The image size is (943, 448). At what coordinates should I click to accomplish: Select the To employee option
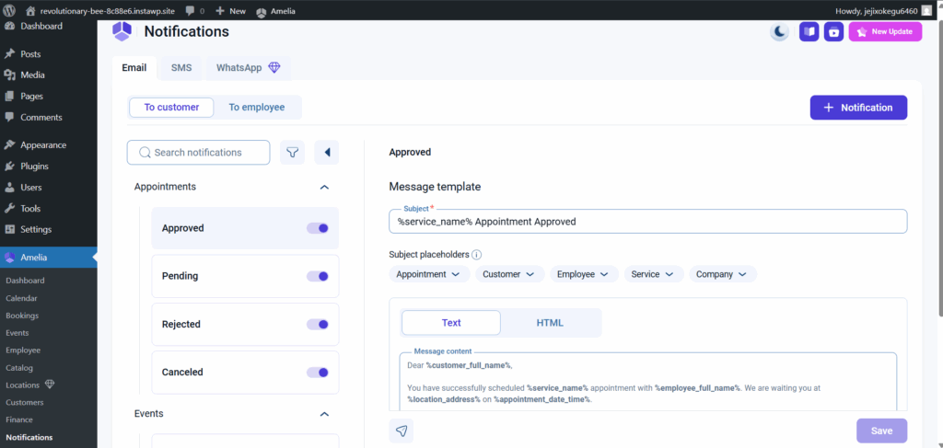[257, 108]
